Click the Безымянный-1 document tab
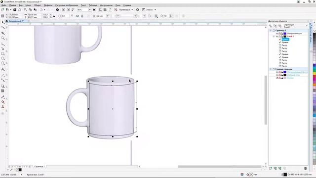316x178 pixels. 16,21
